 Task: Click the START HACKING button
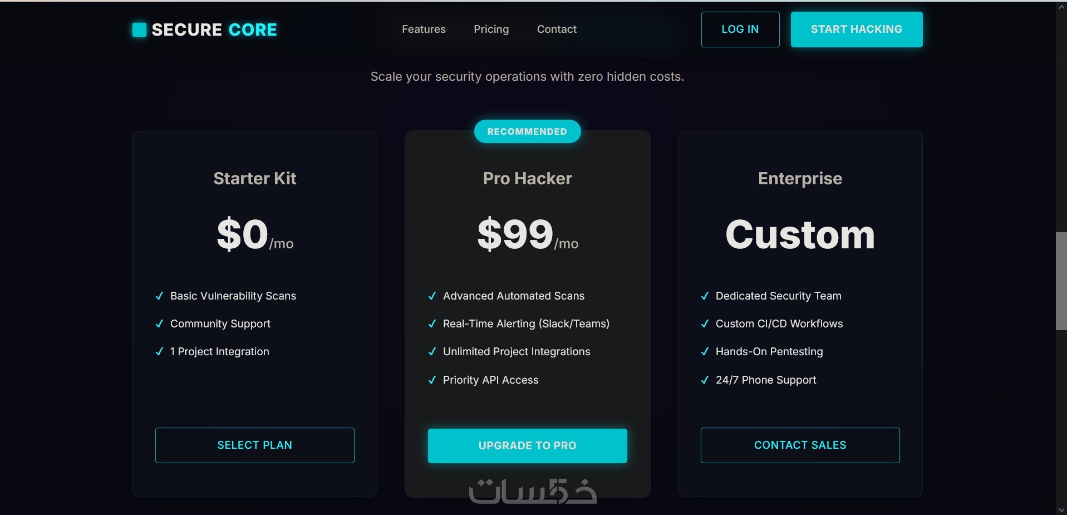pyautogui.click(x=856, y=30)
